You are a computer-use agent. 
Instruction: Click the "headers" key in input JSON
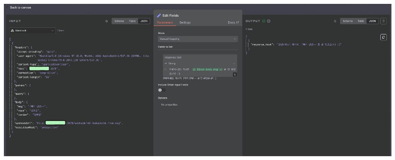pyautogui.click(x=22, y=47)
